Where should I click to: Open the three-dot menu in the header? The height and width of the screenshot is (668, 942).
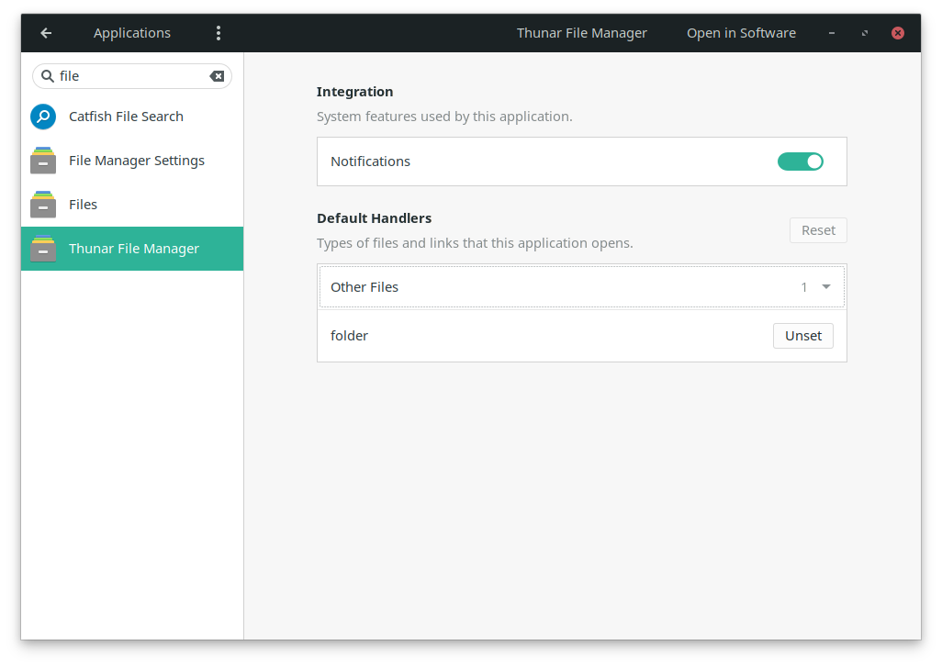coord(219,33)
